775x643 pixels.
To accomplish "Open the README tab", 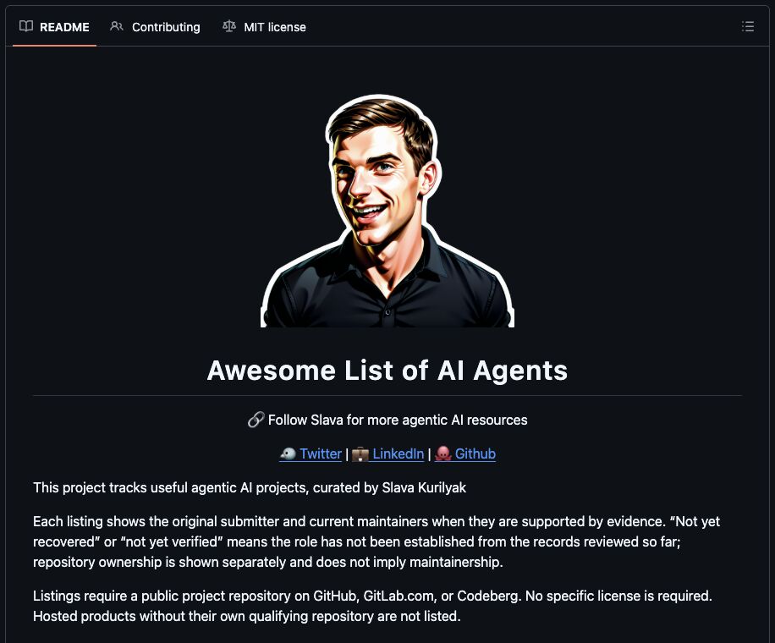I will click(54, 27).
